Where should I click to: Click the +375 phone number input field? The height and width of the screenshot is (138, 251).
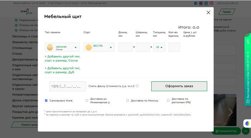68,86
